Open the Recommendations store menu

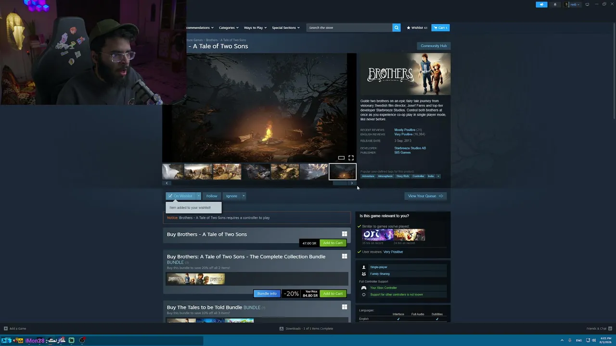coord(199,28)
